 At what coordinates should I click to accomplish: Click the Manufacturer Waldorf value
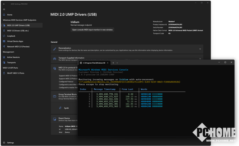coord(171,22)
